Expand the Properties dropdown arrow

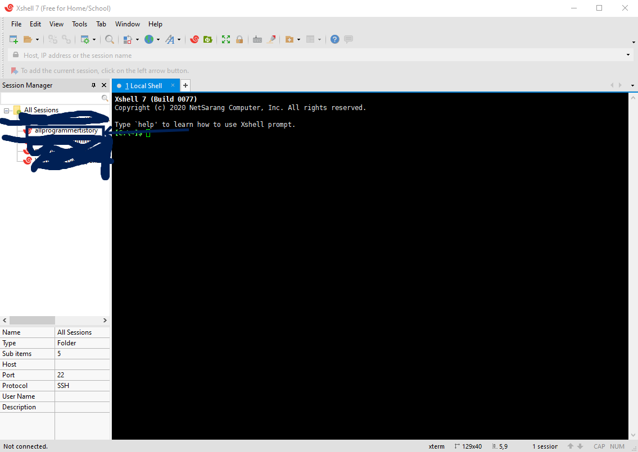click(x=94, y=39)
